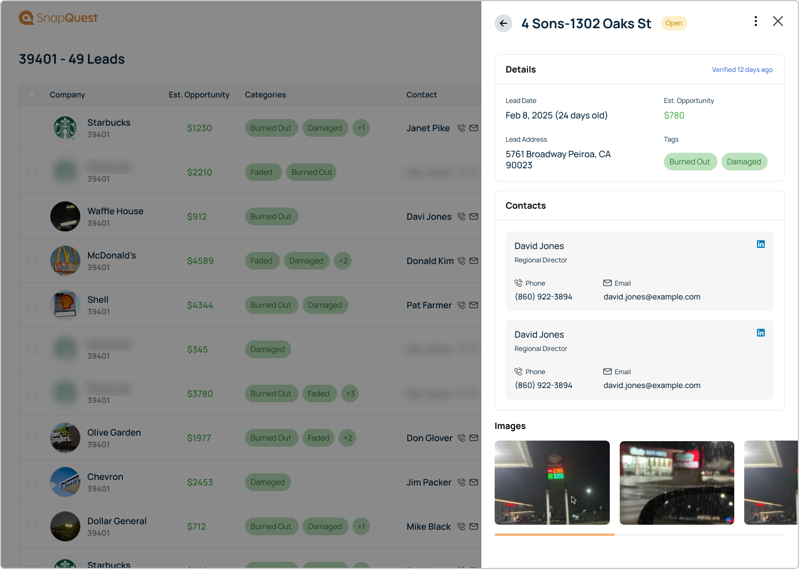Open first David Jones LinkedIn profile icon
This screenshot has width=799, height=569.
tap(760, 244)
